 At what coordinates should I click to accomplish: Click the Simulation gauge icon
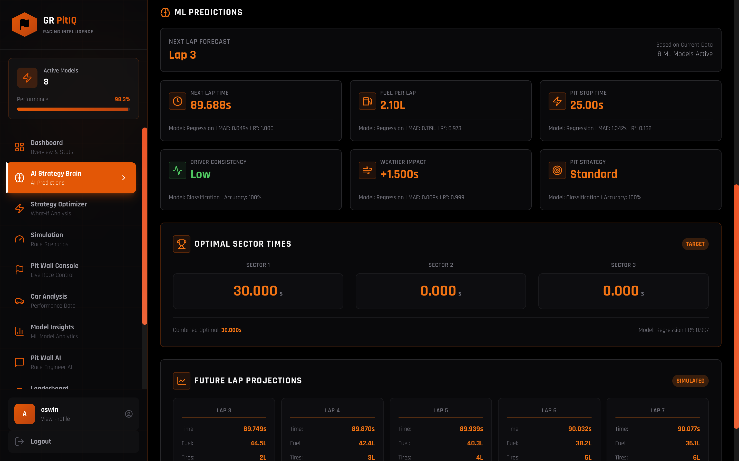(x=20, y=239)
